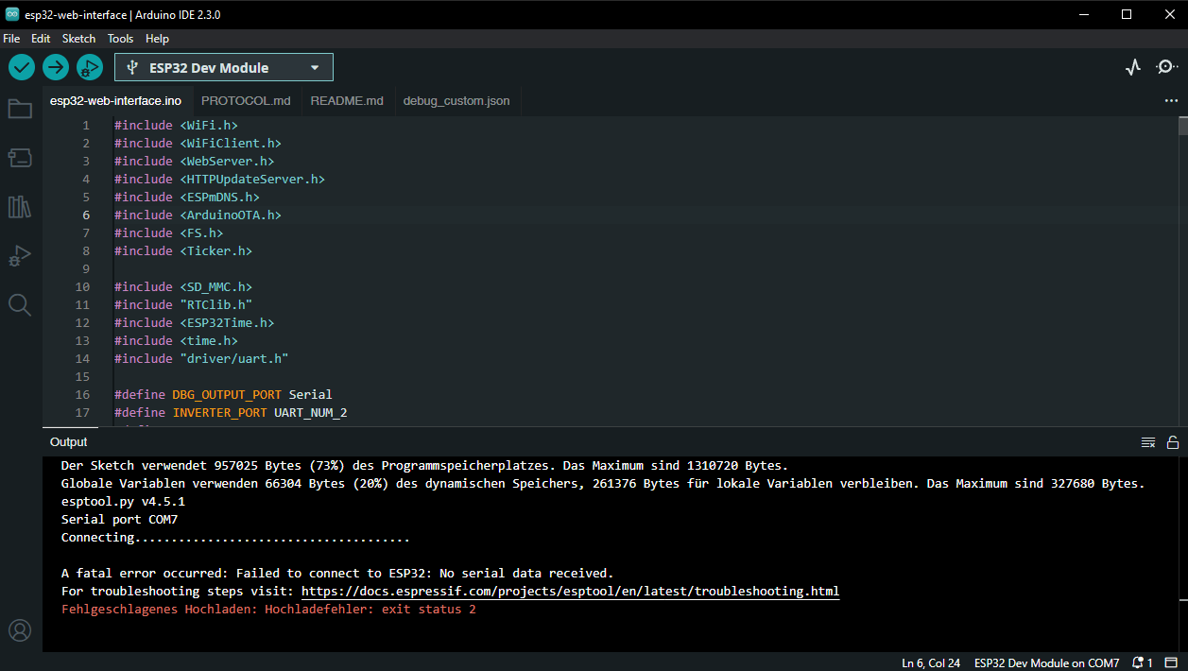Open the Serial Plotter
This screenshot has height=671, width=1188.
coord(1133,67)
